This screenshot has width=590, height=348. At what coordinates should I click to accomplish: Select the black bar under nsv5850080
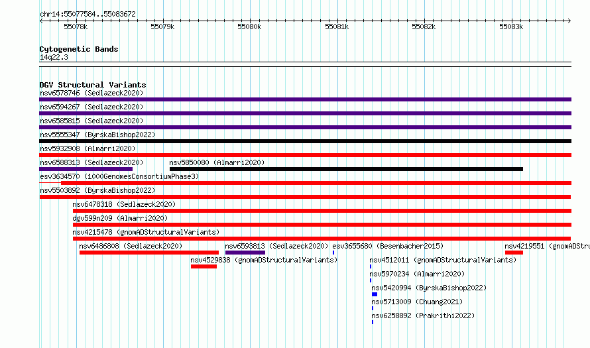[x=346, y=169]
